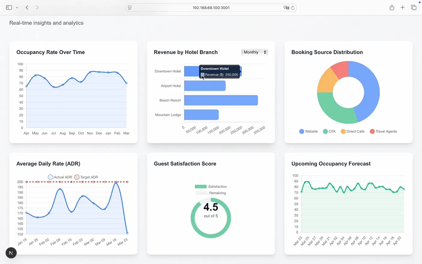The width and height of the screenshot is (422, 264).
Task: Click the address bar URL field
Action: (211, 8)
